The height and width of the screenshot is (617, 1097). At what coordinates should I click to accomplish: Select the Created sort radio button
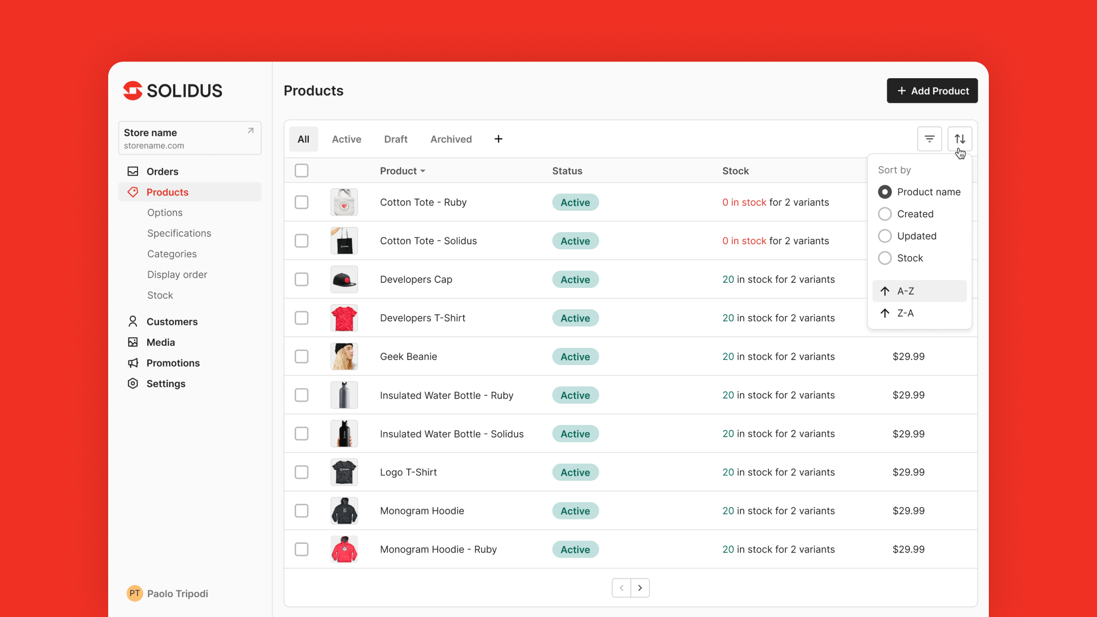885,214
